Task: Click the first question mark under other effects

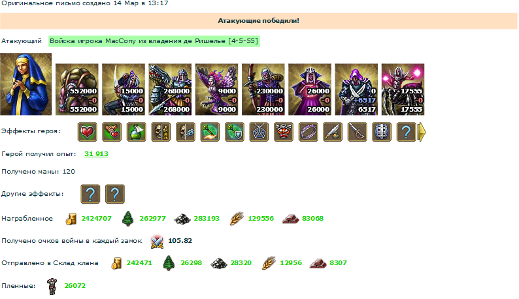Action: 90,194
